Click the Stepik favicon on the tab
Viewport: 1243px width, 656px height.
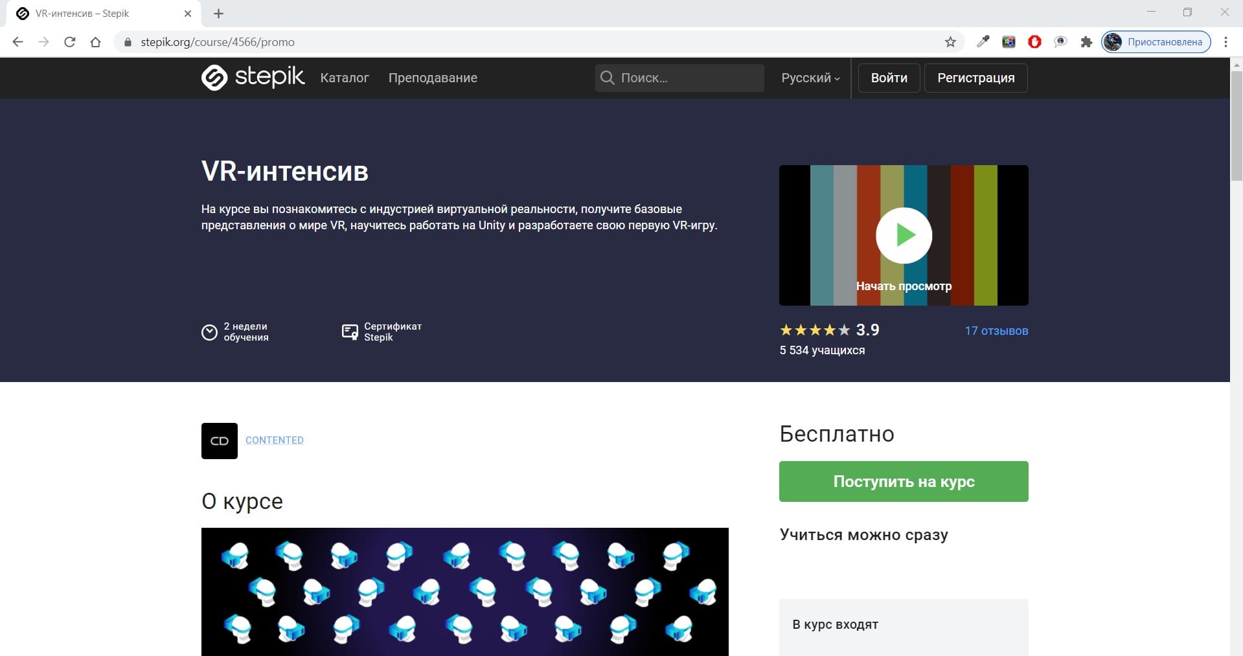pos(23,14)
